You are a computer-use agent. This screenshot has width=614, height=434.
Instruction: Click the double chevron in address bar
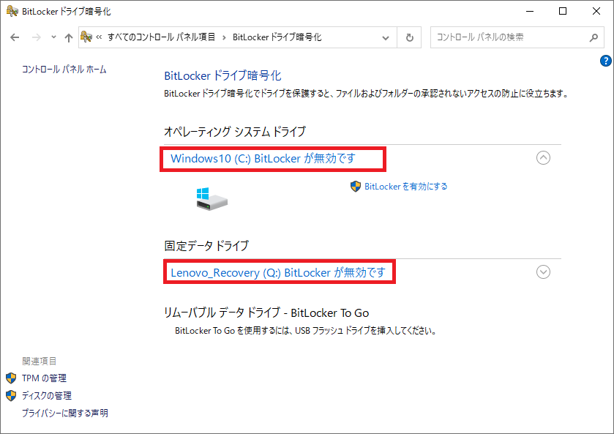(99, 37)
